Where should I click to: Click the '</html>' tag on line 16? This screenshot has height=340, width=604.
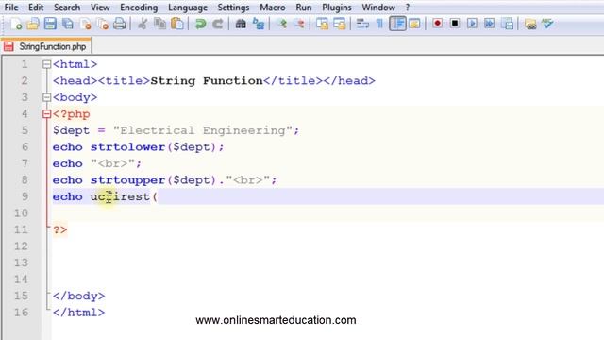click(78, 313)
